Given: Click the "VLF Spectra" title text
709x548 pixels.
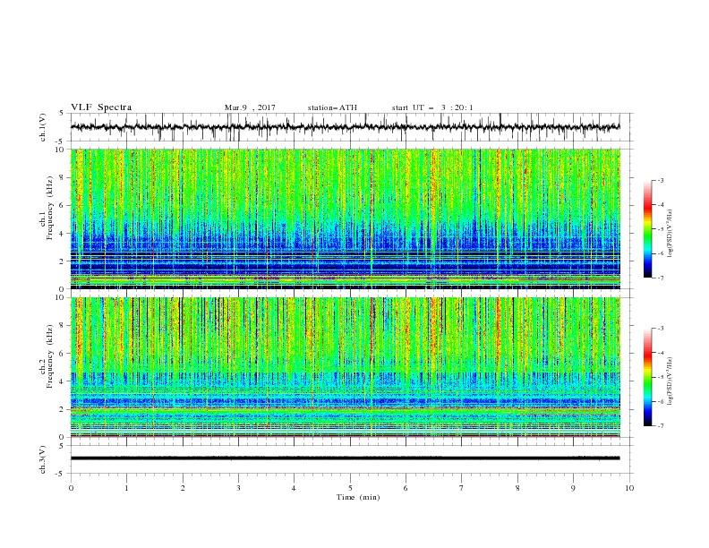Looking at the screenshot, I should click(x=101, y=107).
